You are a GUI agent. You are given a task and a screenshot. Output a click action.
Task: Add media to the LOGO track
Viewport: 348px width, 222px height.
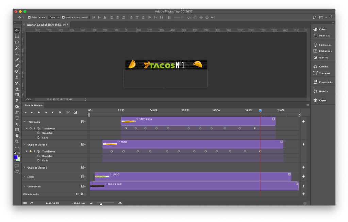coord(304,176)
